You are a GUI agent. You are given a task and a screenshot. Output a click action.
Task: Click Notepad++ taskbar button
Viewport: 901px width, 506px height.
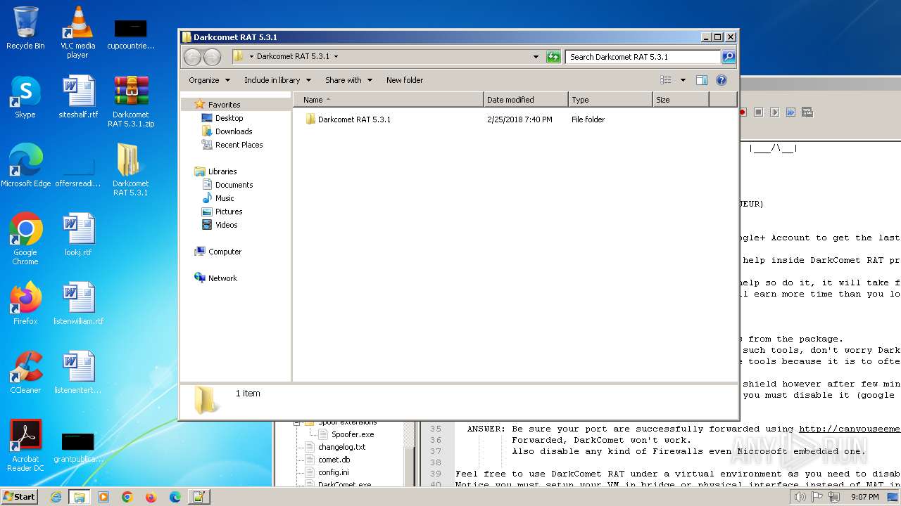199,497
